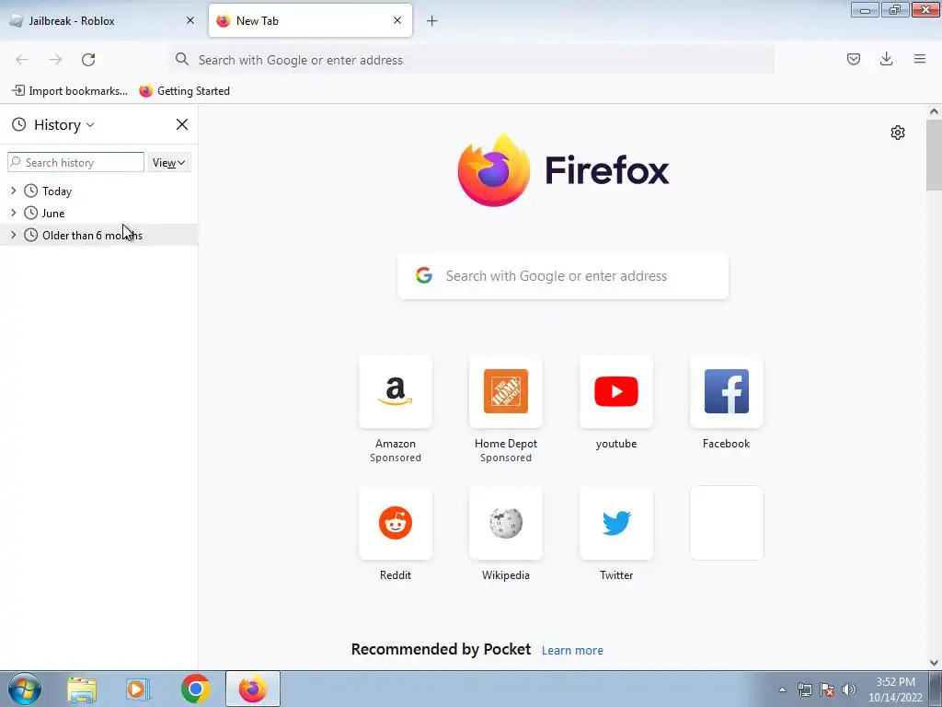Open the View sorting dropdown

pos(169,162)
